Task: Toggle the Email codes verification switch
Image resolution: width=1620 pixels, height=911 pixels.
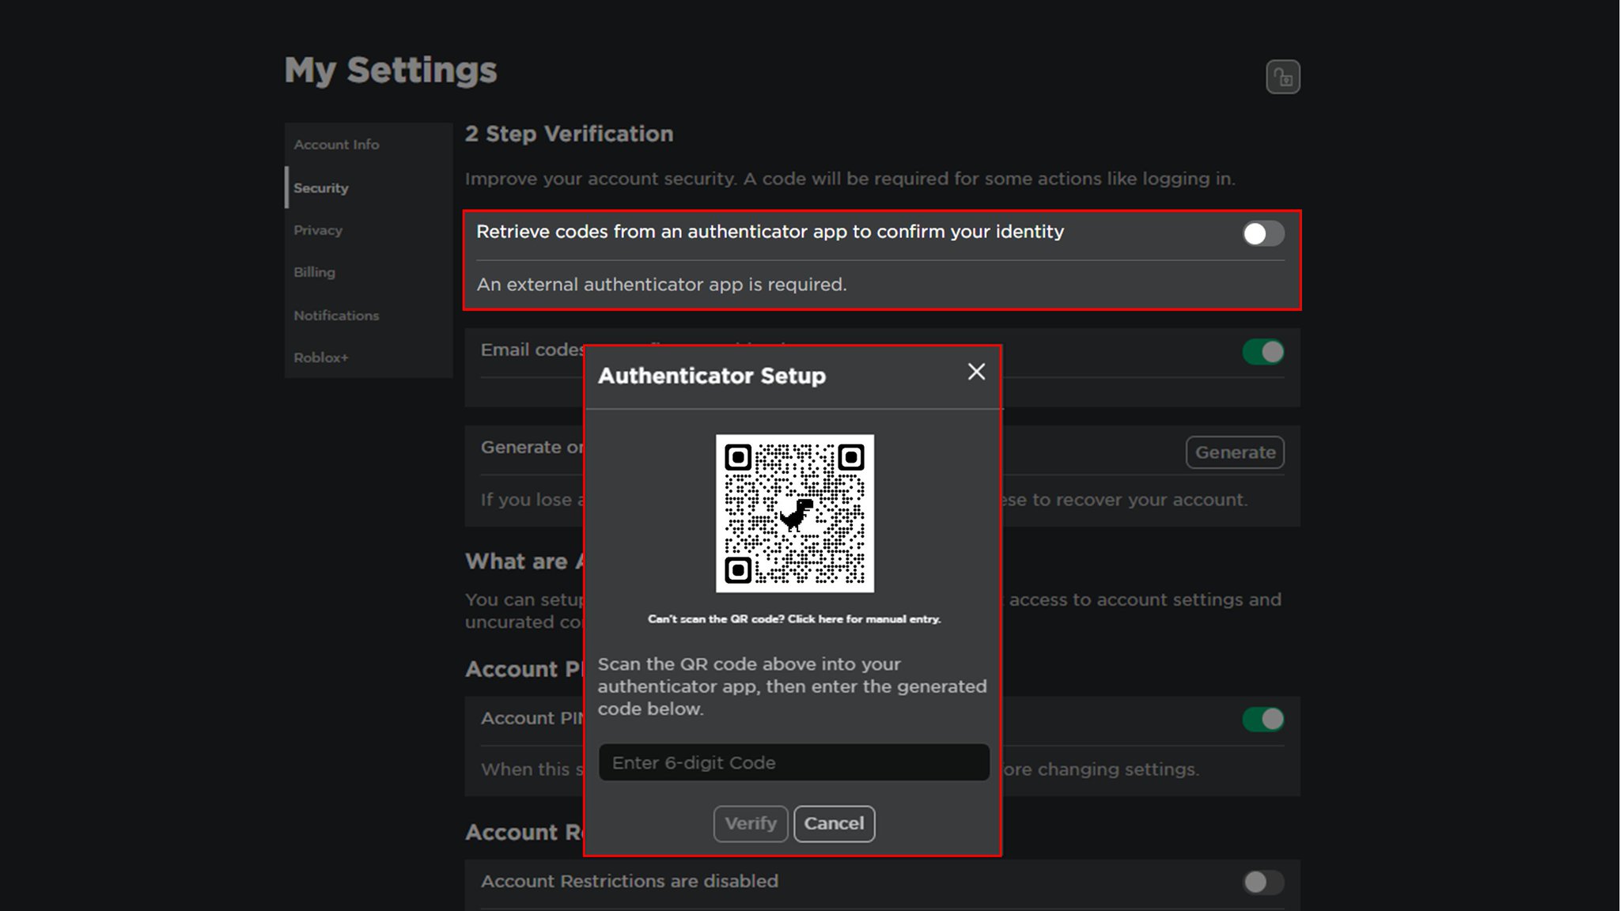Action: 1262,351
